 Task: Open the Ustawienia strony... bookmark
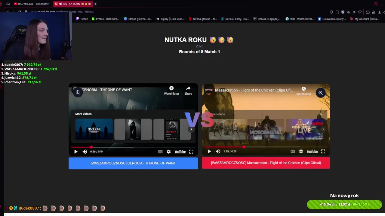[332, 19]
